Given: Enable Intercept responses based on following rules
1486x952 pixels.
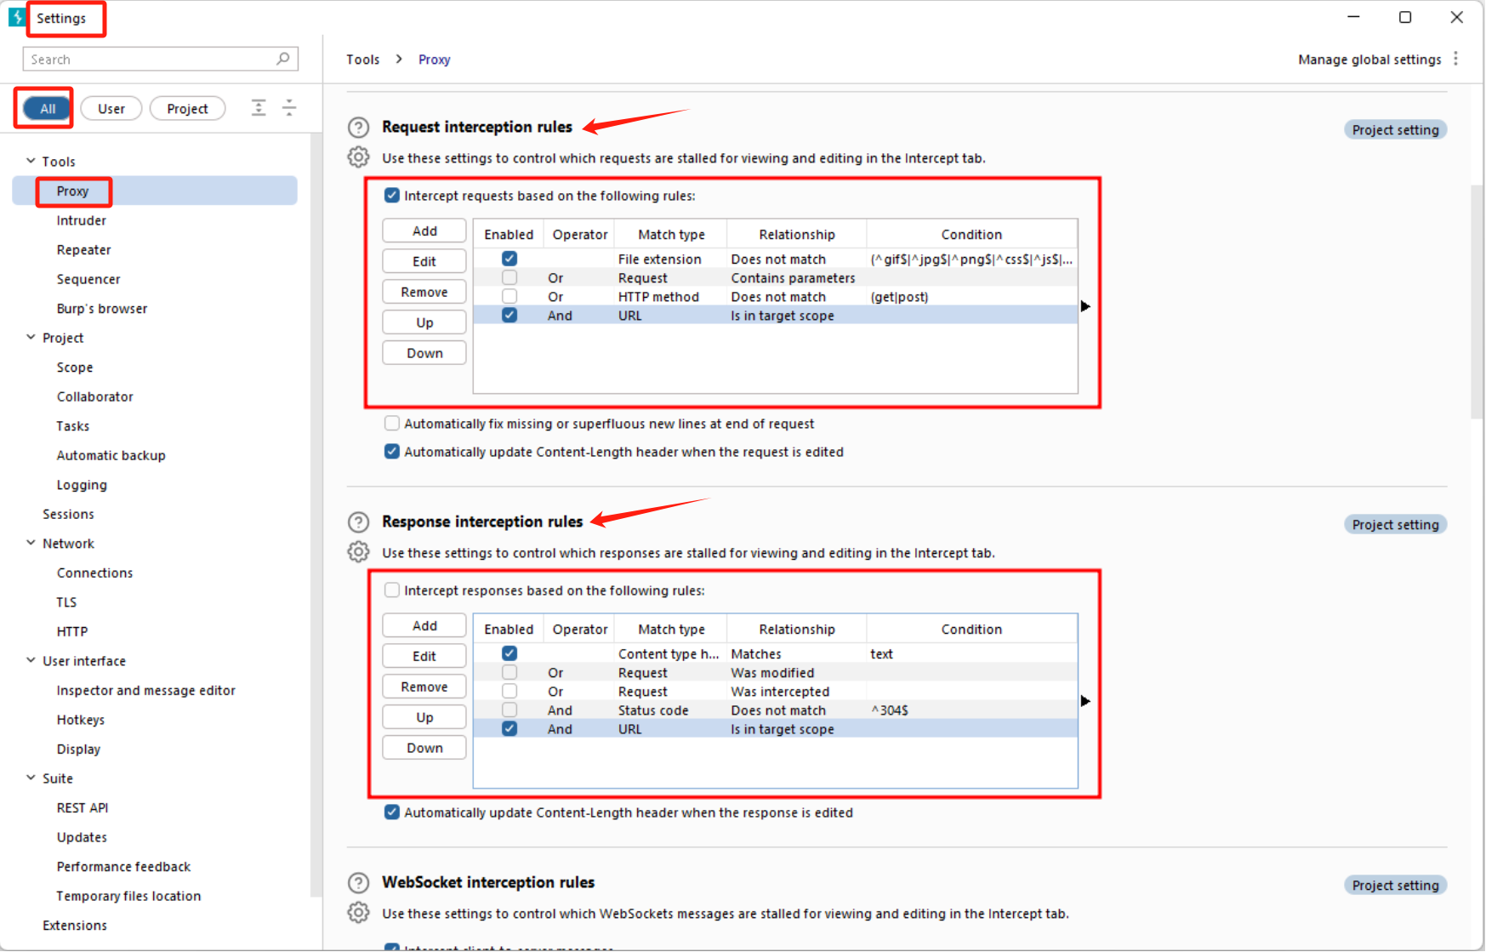Looking at the screenshot, I should click(392, 590).
